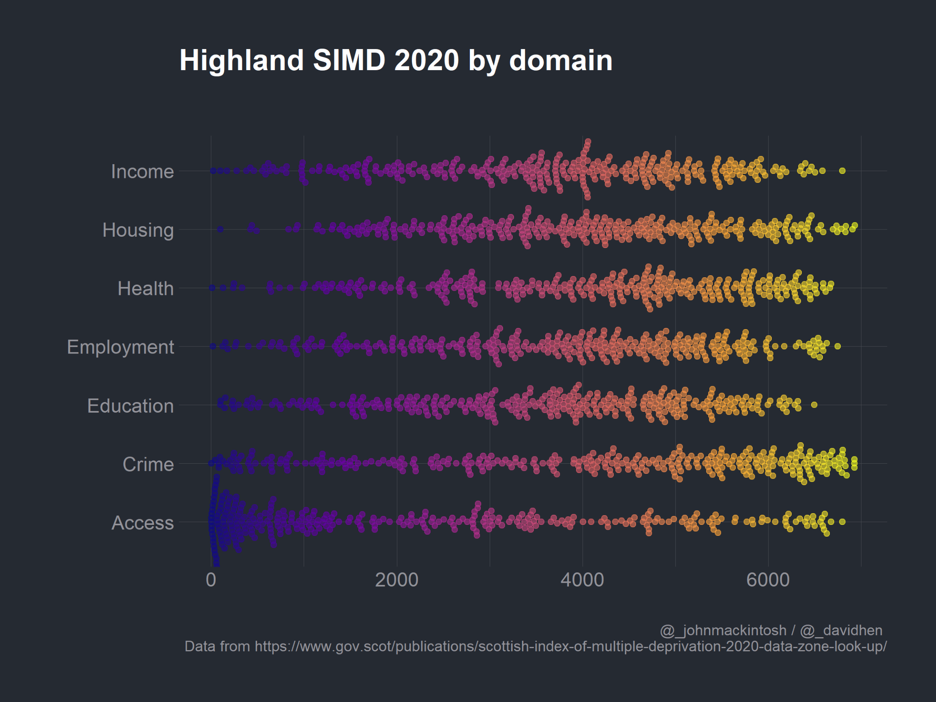This screenshot has height=702, width=936.
Task: Click the 4000 tick label on x-axis
Action: [x=582, y=580]
